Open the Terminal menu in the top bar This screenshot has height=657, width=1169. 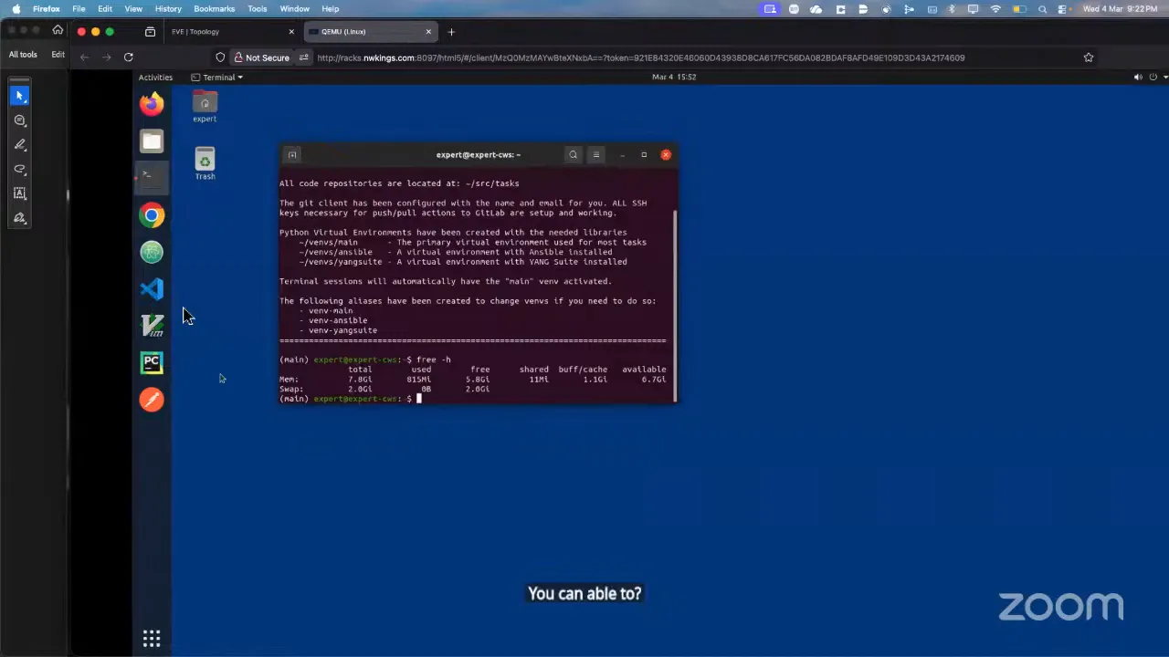pyautogui.click(x=218, y=77)
